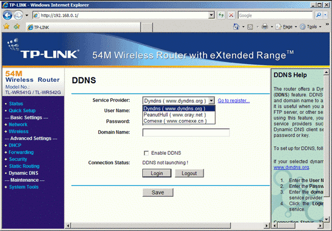Click the RSS feeds icon
Screen dimensions: 332x231
[x=250, y=27]
